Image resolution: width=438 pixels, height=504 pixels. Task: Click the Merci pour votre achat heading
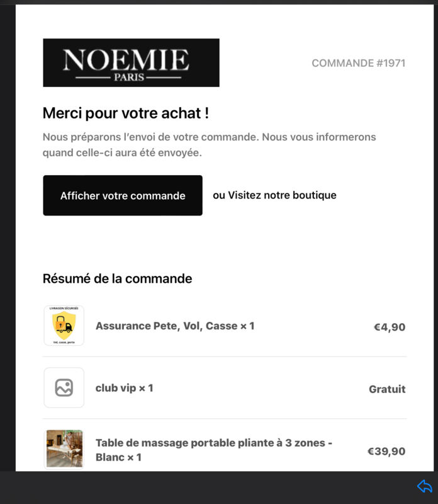[x=126, y=113]
